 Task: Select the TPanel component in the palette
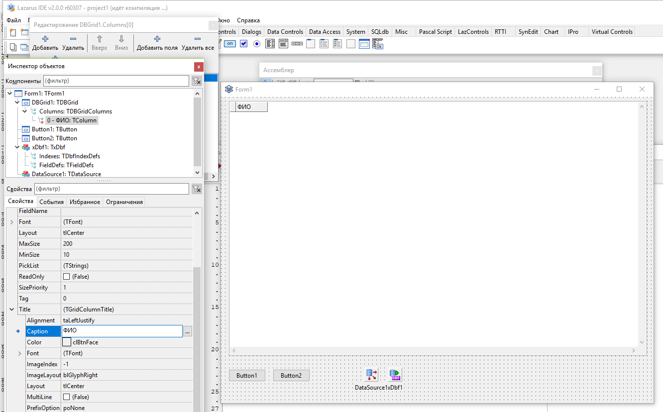tap(351, 44)
